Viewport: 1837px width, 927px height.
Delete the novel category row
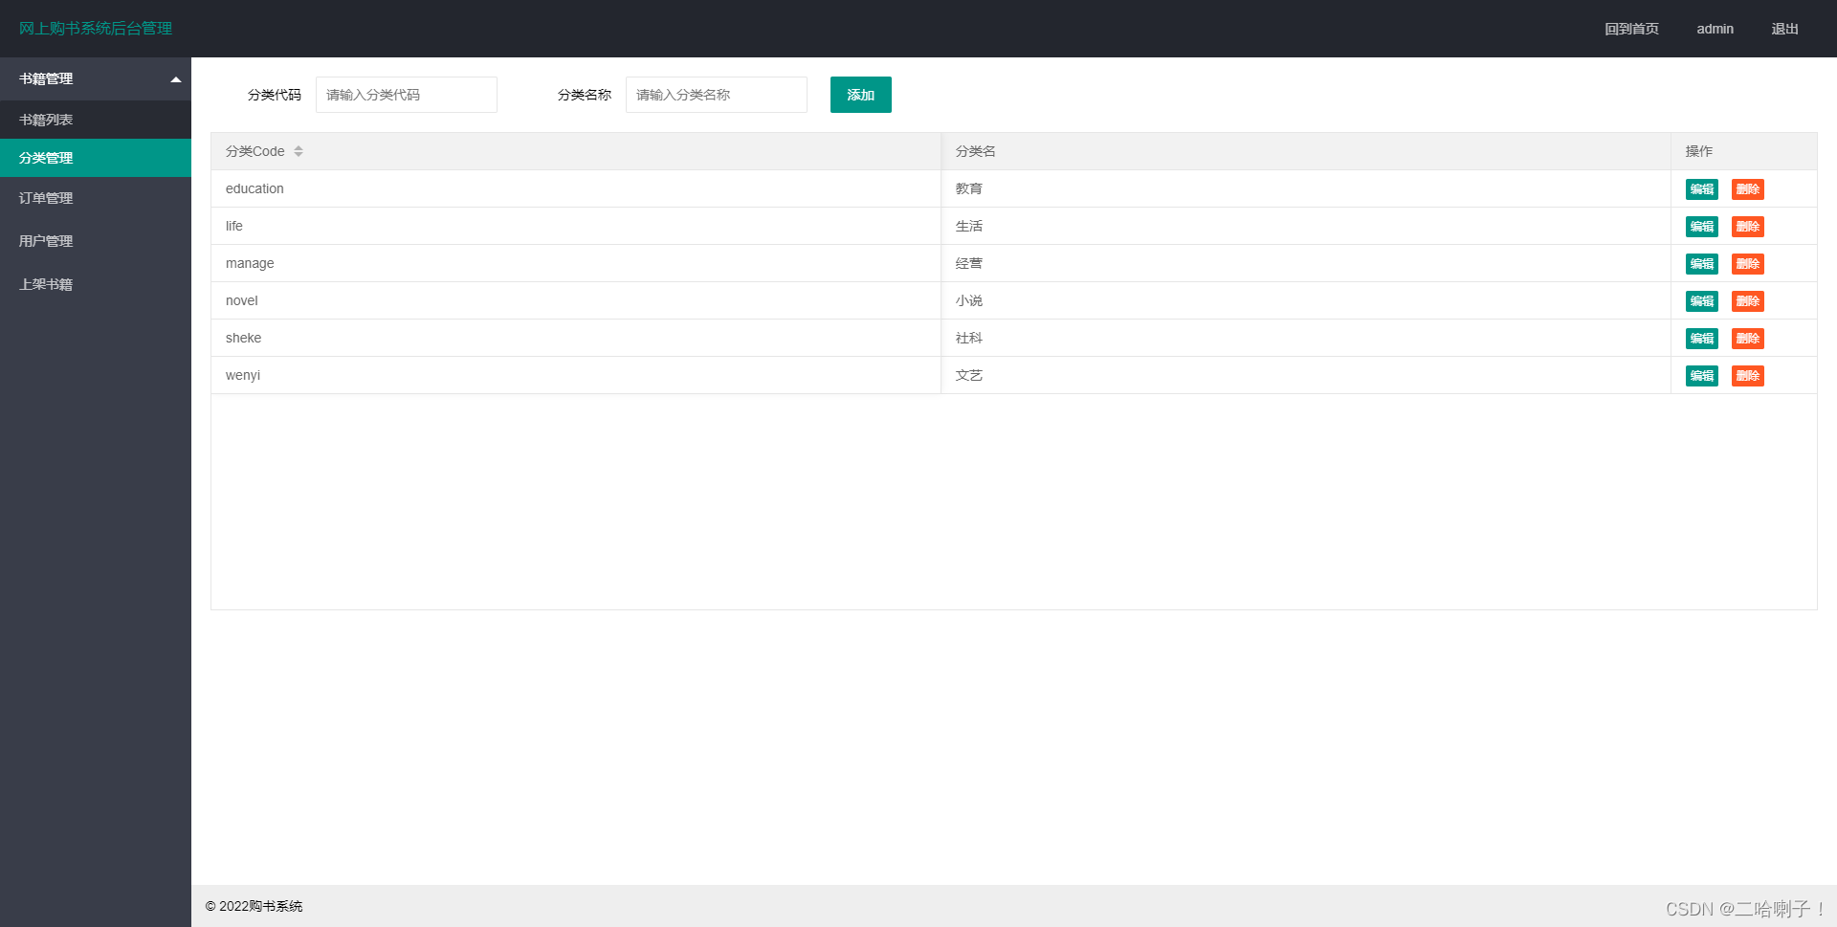click(x=1748, y=301)
